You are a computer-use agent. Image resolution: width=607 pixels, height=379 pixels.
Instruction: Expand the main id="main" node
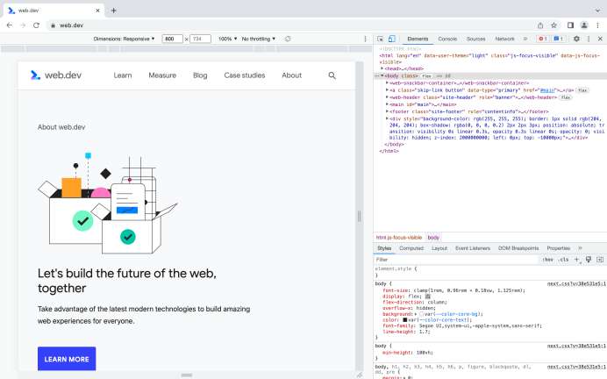(x=387, y=104)
